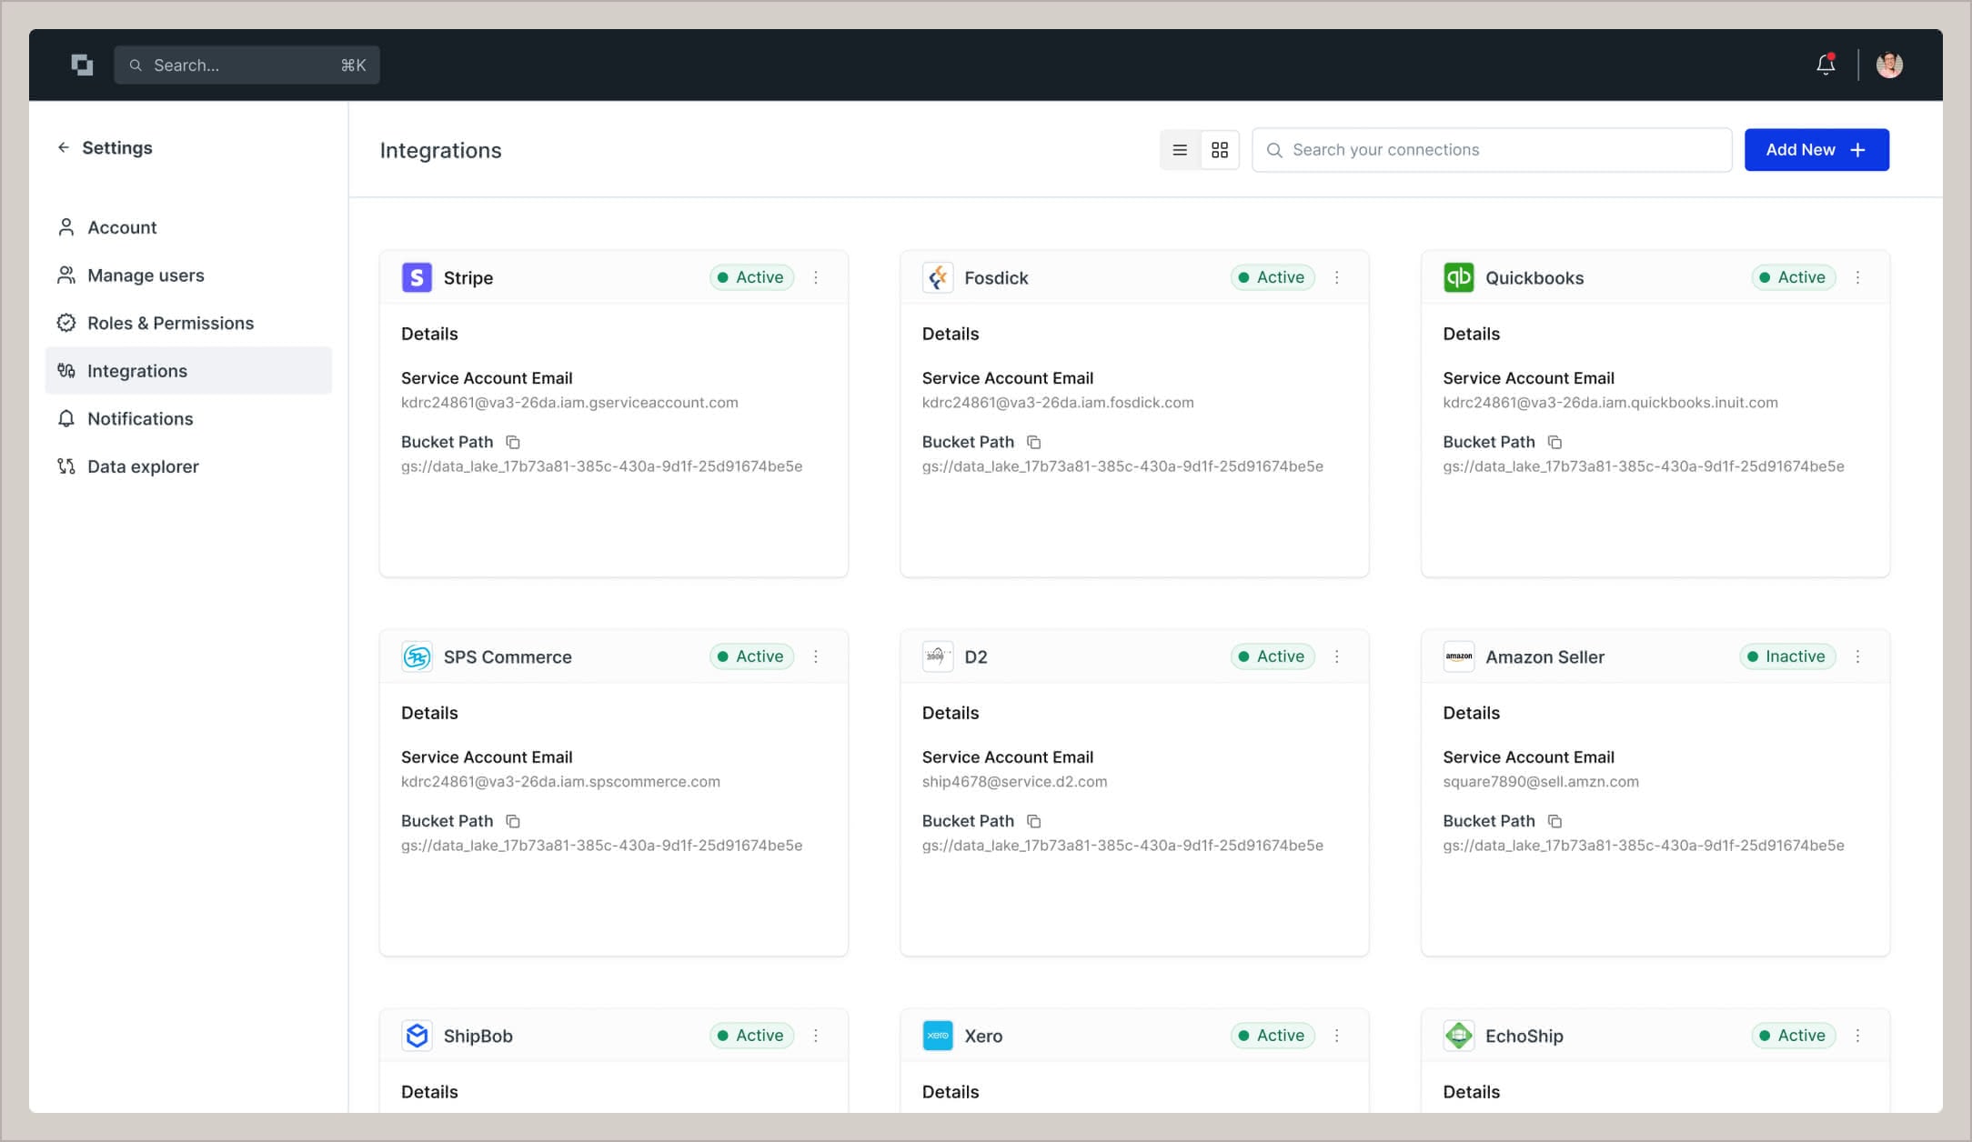Viewport: 1972px width, 1142px height.
Task: Copy the Stripe bucket path
Action: [x=514, y=442]
